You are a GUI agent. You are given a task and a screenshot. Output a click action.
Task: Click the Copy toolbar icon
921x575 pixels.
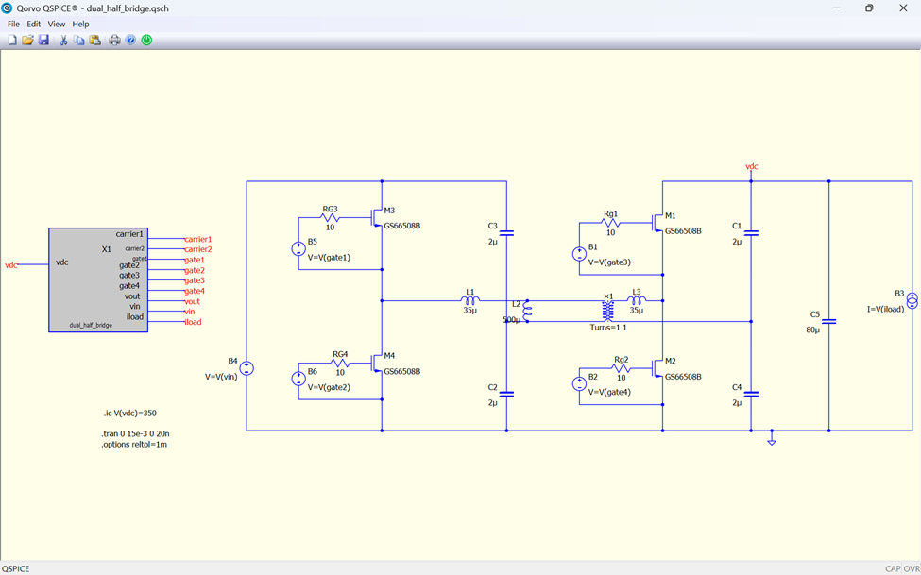(78, 40)
